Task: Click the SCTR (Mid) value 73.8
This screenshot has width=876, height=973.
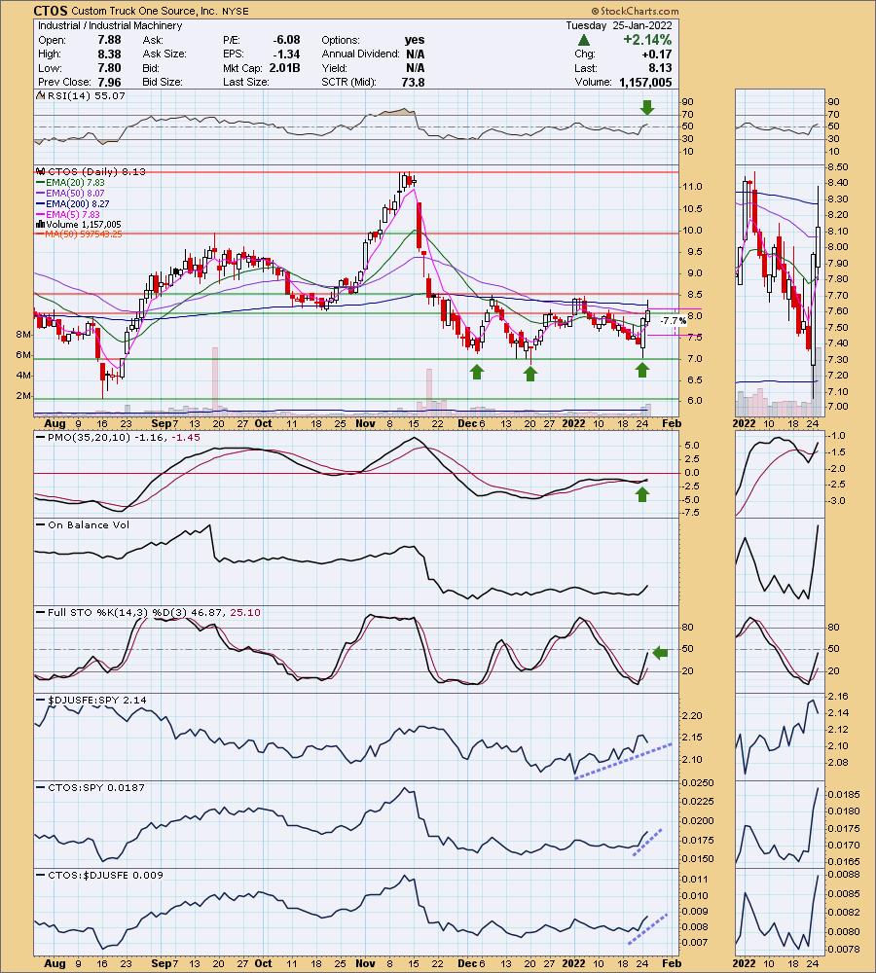Action: pyautogui.click(x=413, y=82)
